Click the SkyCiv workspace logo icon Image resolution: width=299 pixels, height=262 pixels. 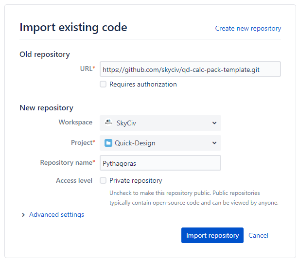click(x=108, y=122)
